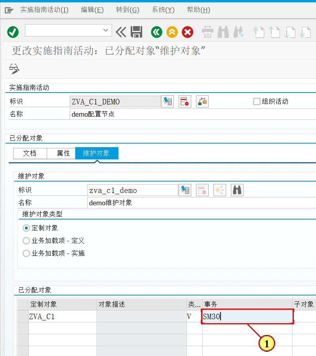Click the green checkmark Enter icon
This screenshot has height=356, width=316.
pos(13,32)
